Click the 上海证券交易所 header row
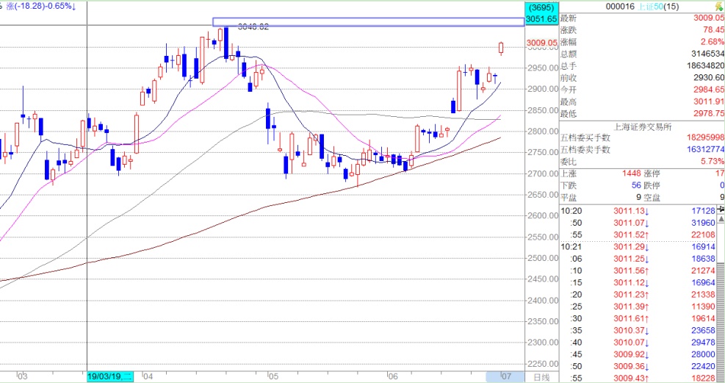This screenshot has height=383, width=725. click(x=642, y=126)
